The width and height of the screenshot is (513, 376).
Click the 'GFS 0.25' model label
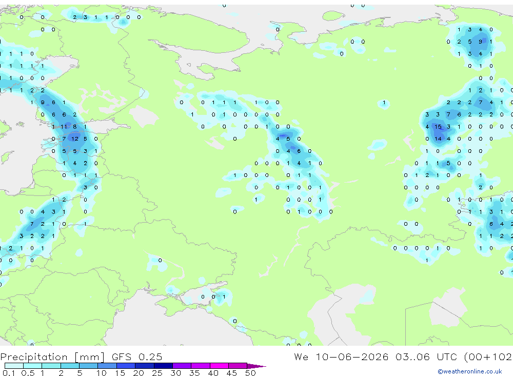pyautogui.click(x=137, y=357)
